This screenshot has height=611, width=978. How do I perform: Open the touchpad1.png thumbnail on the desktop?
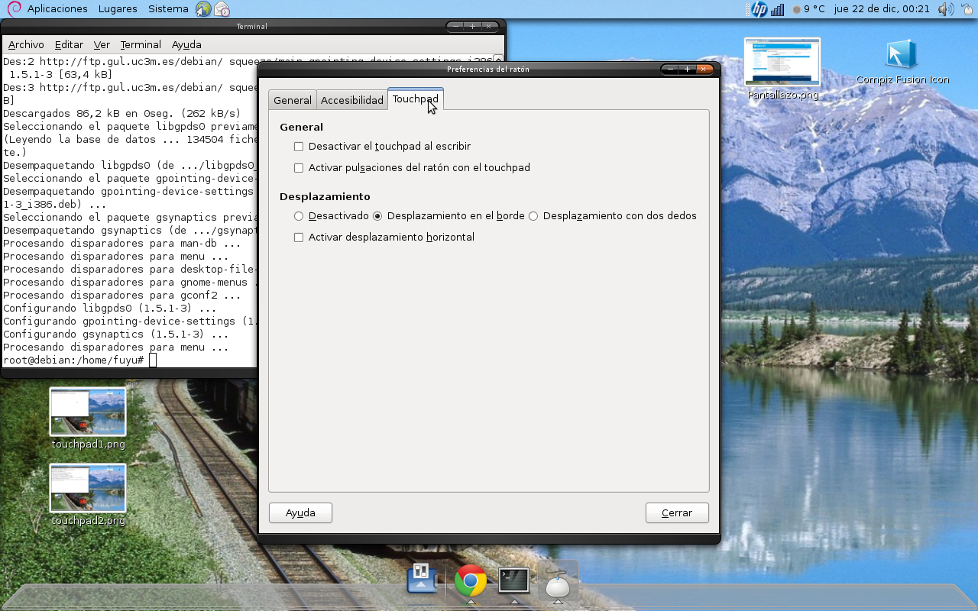(87, 411)
